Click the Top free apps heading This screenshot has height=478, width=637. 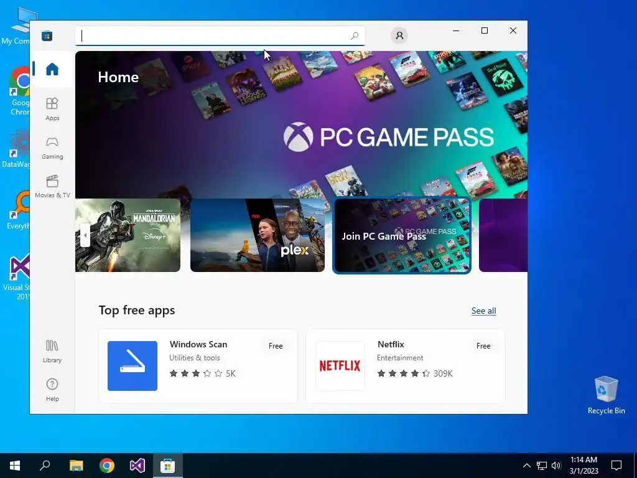[x=137, y=310]
